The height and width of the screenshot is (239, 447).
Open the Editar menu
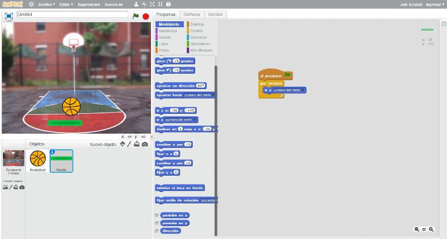(66, 4)
